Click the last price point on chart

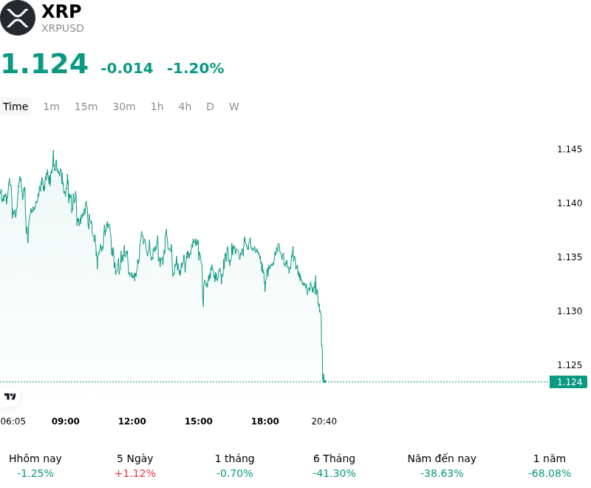coord(324,382)
